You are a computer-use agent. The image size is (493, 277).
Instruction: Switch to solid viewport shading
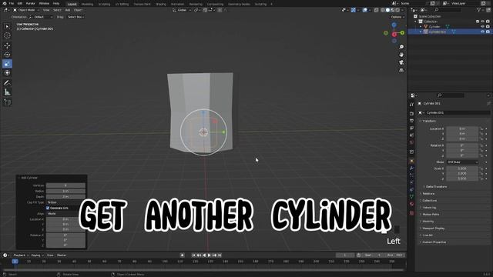point(387,10)
